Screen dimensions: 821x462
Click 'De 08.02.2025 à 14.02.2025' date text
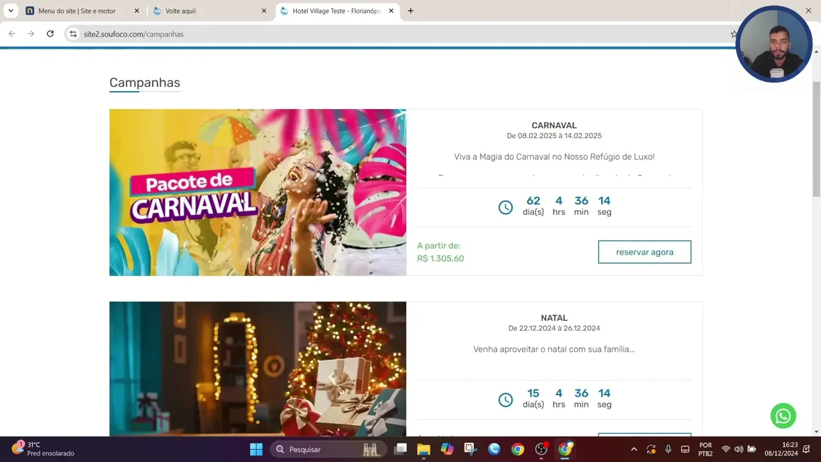click(x=554, y=136)
